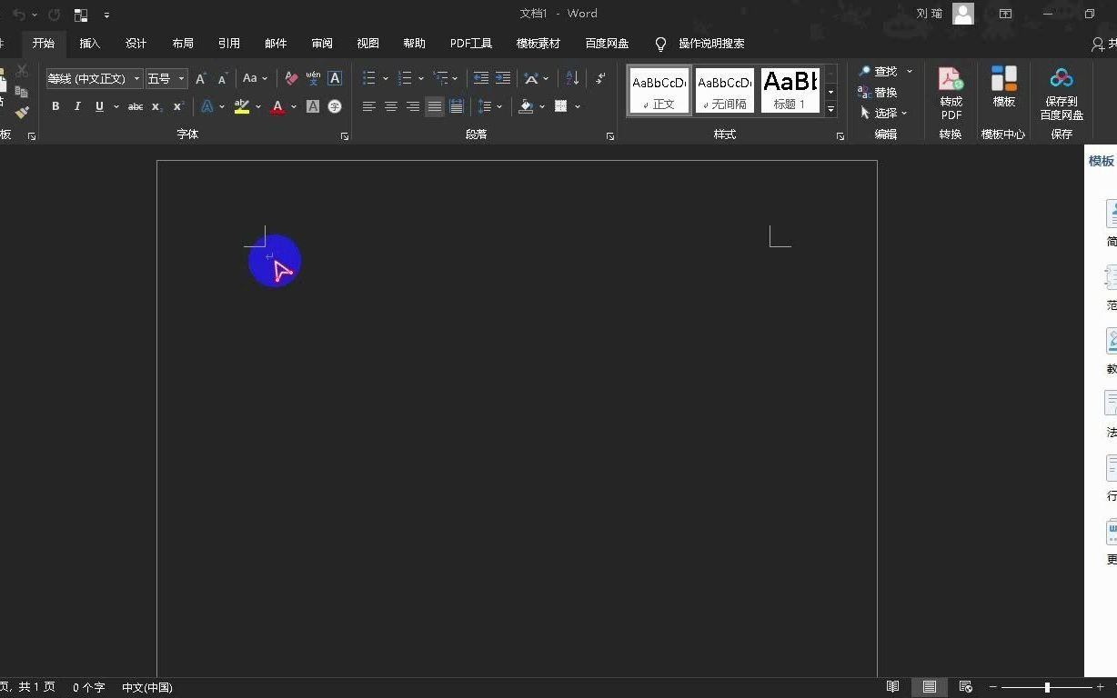Open the 转成 PDF converter icon

951,94
